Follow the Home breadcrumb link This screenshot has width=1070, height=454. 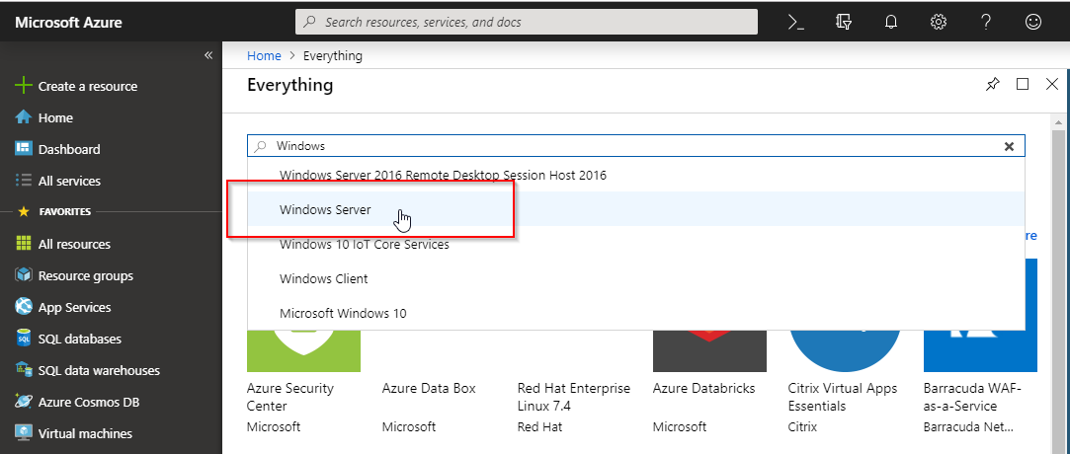[x=264, y=56]
